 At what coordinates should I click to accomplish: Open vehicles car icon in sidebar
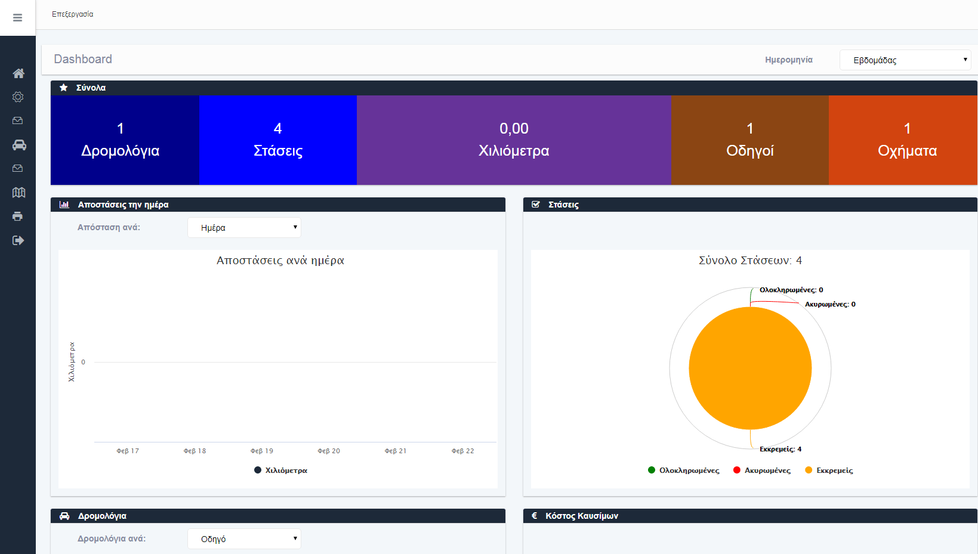[x=18, y=145]
